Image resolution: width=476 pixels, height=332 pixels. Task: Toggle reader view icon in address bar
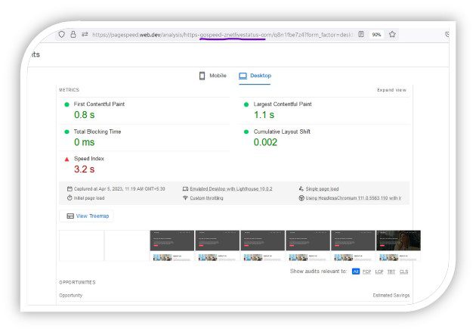(361, 34)
